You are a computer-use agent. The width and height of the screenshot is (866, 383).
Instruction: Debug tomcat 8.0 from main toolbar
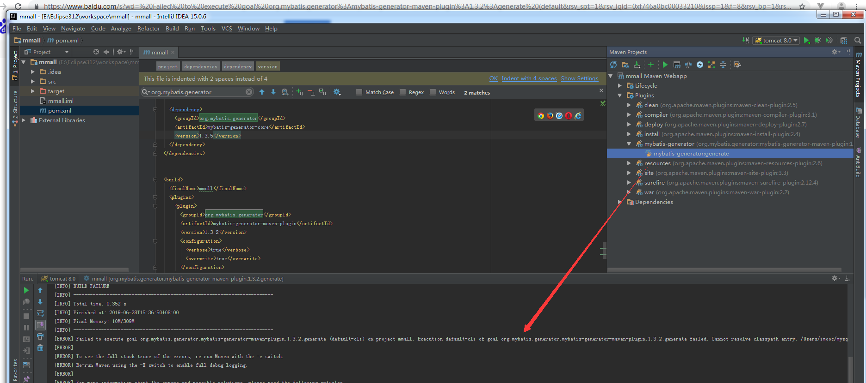pos(818,41)
